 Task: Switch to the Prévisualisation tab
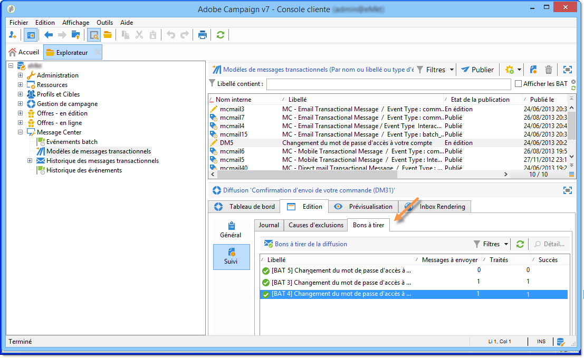(363, 207)
